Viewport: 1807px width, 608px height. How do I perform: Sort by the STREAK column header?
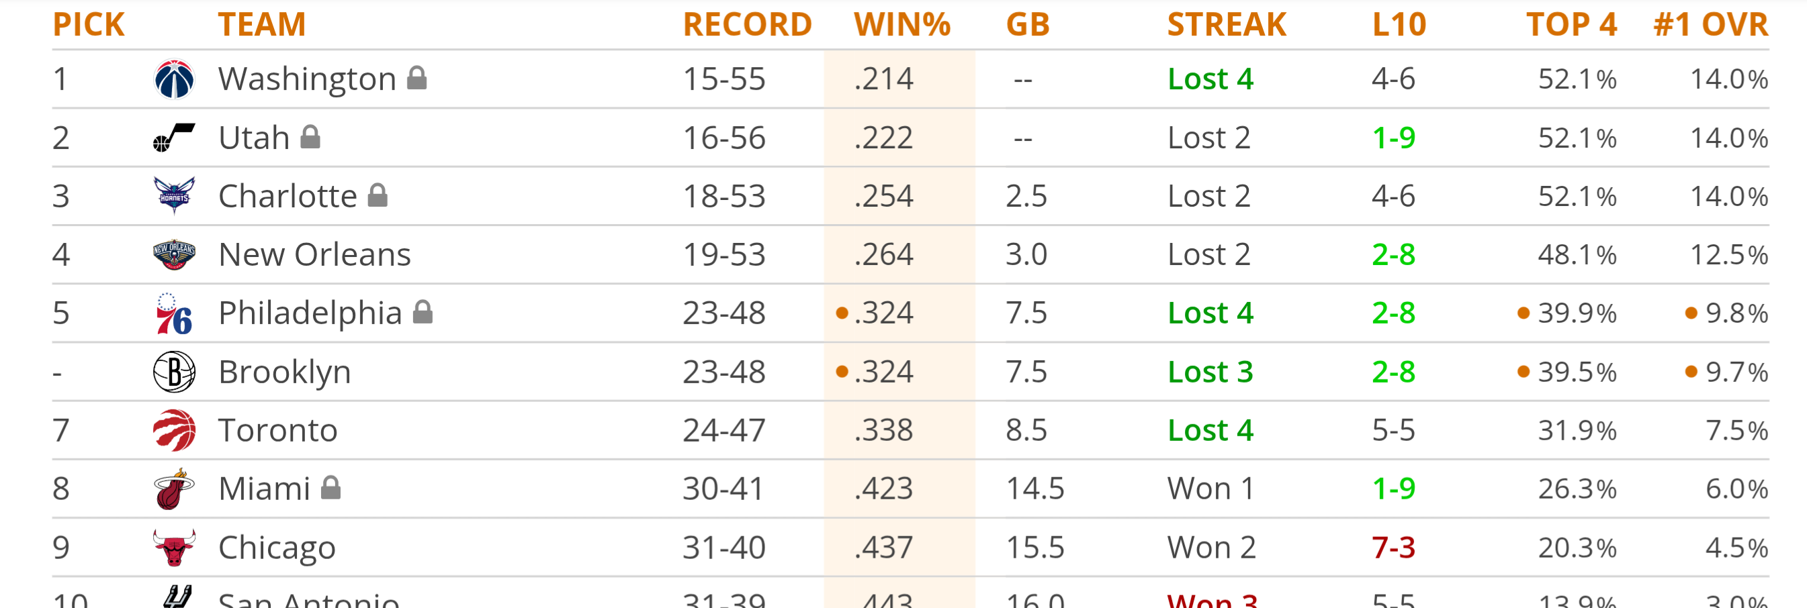[1227, 25]
